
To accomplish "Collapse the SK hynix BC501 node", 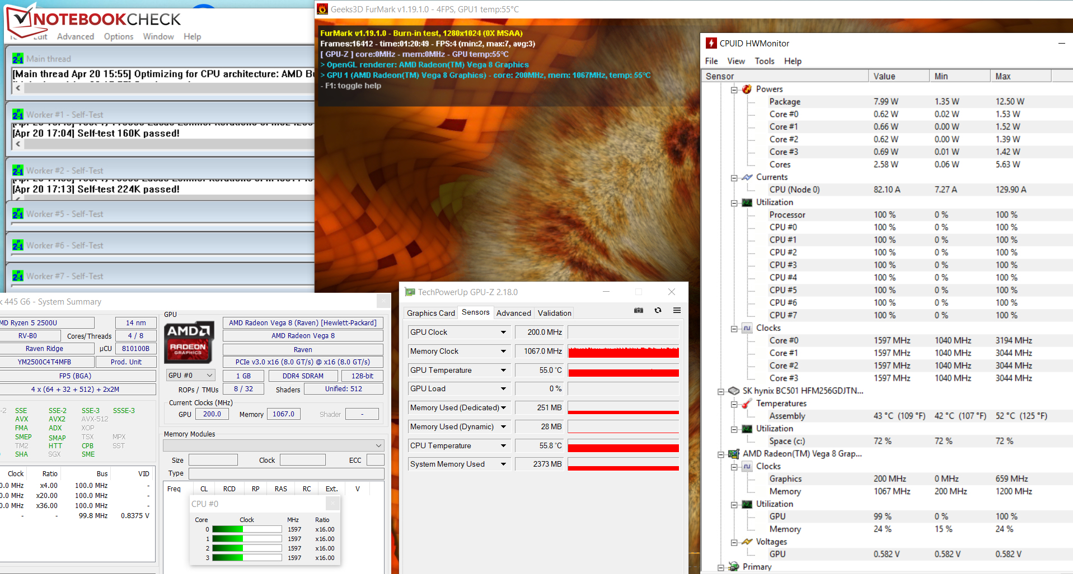I will 721,391.
